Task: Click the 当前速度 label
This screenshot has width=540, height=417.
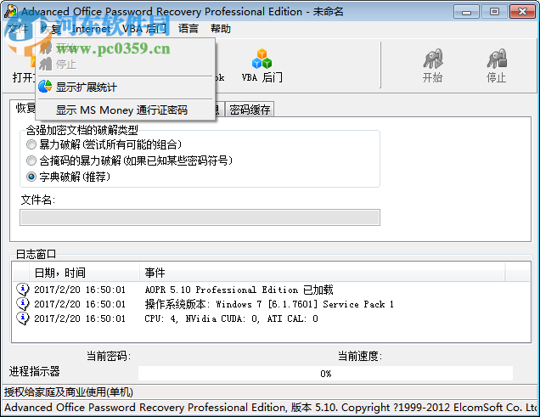Action: [360, 356]
